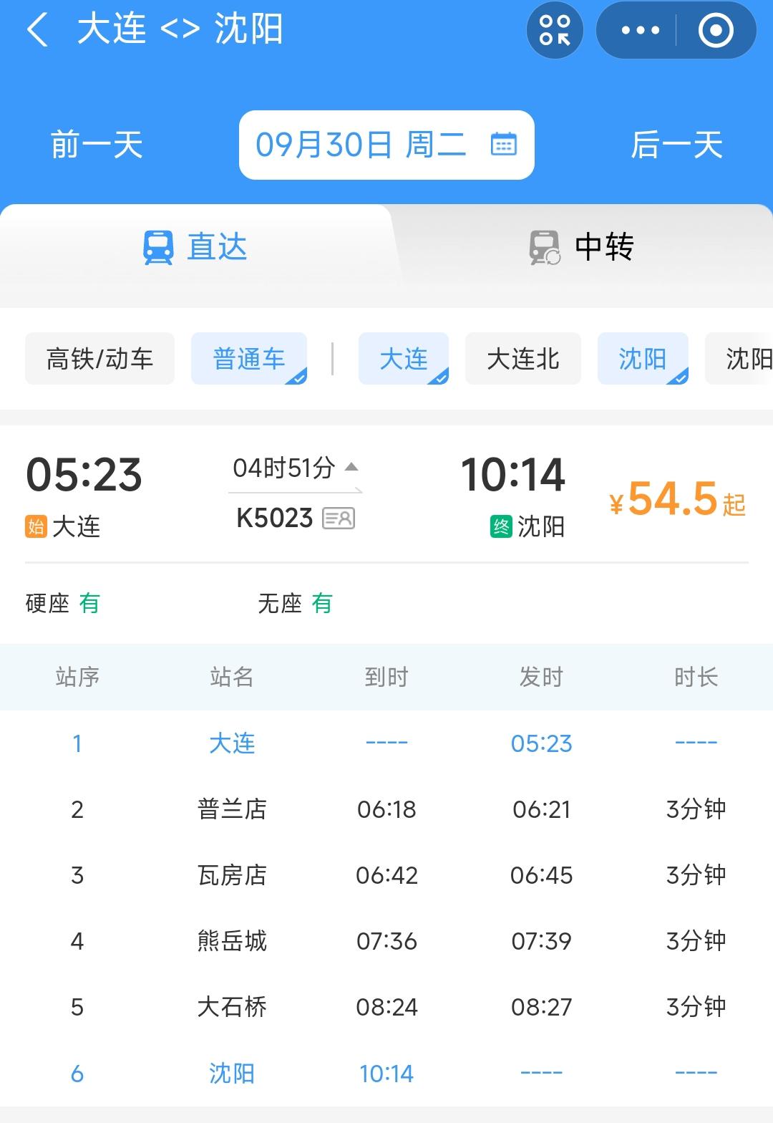This screenshot has height=1128, width=773.
Task: Tap arrival time 06:18 for 普兰店
Action: pos(386,809)
